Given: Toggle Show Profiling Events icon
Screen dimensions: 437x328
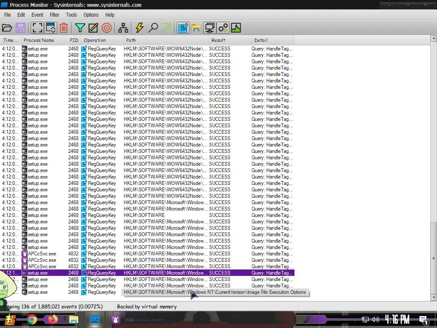Looking at the screenshot, I should coord(236,28).
